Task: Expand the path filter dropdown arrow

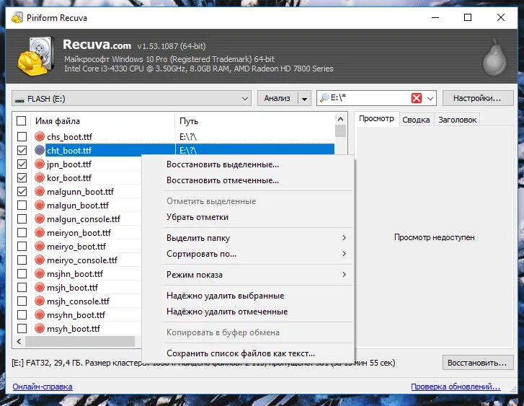Action: [x=430, y=98]
